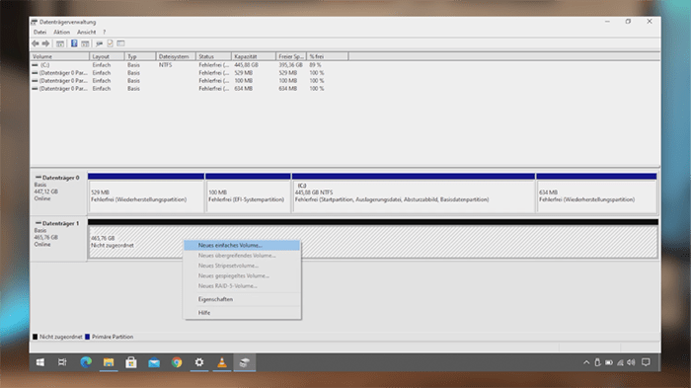The height and width of the screenshot is (388, 691).
Task: Click disabled Neues RAID-5-Volume... entry
Action: coord(242,285)
